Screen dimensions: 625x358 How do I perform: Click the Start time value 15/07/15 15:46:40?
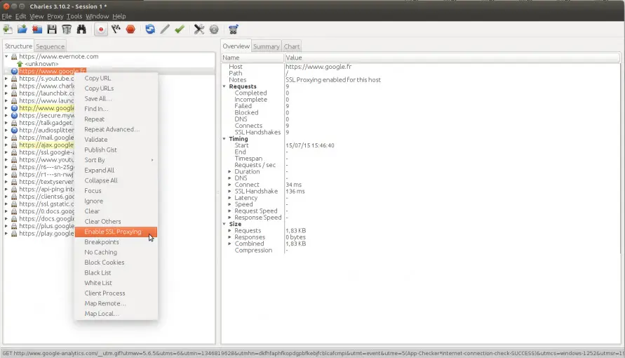pos(310,145)
